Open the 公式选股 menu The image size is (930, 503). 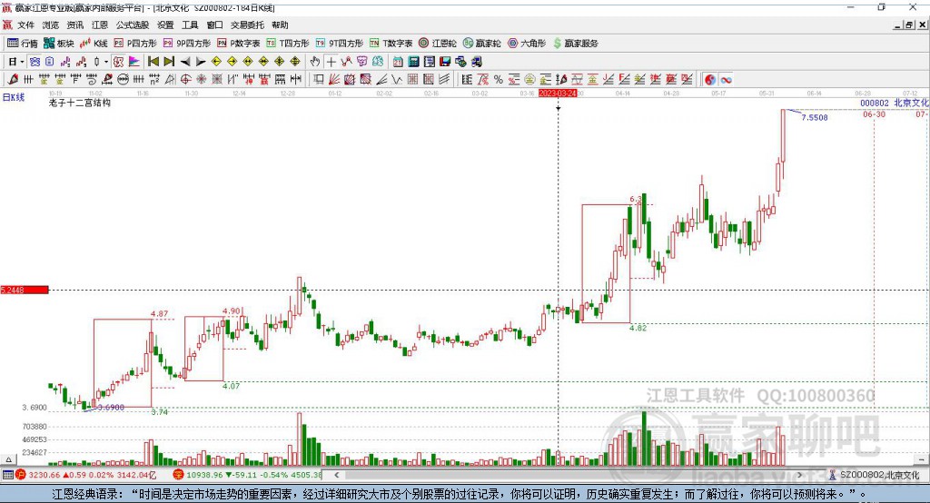[x=133, y=25]
